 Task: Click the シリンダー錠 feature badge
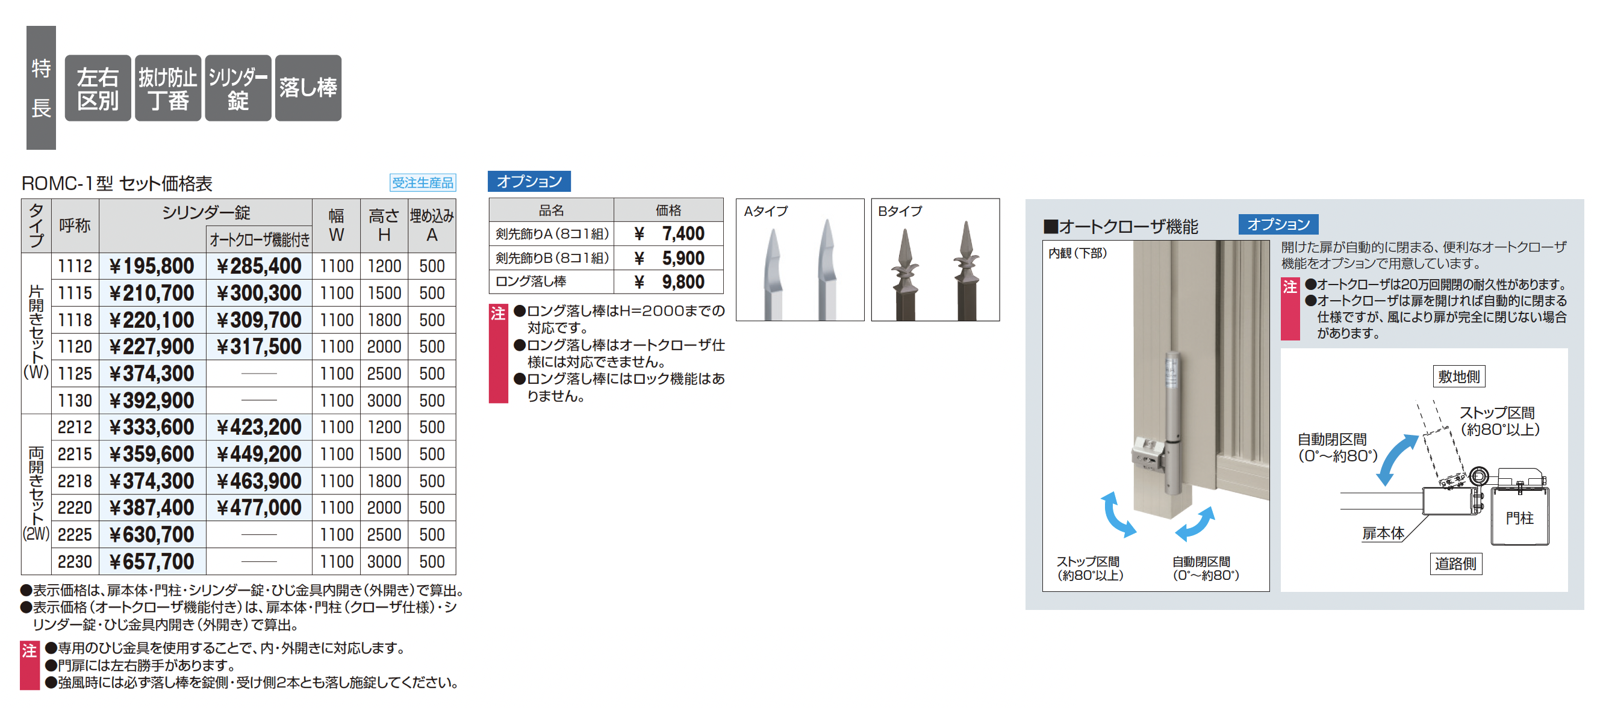(x=238, y=88)
